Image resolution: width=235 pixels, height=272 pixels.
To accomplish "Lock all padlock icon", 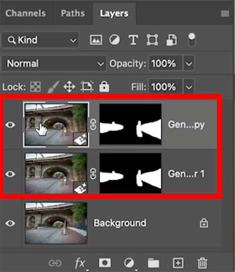I will (x=104, y=86).
